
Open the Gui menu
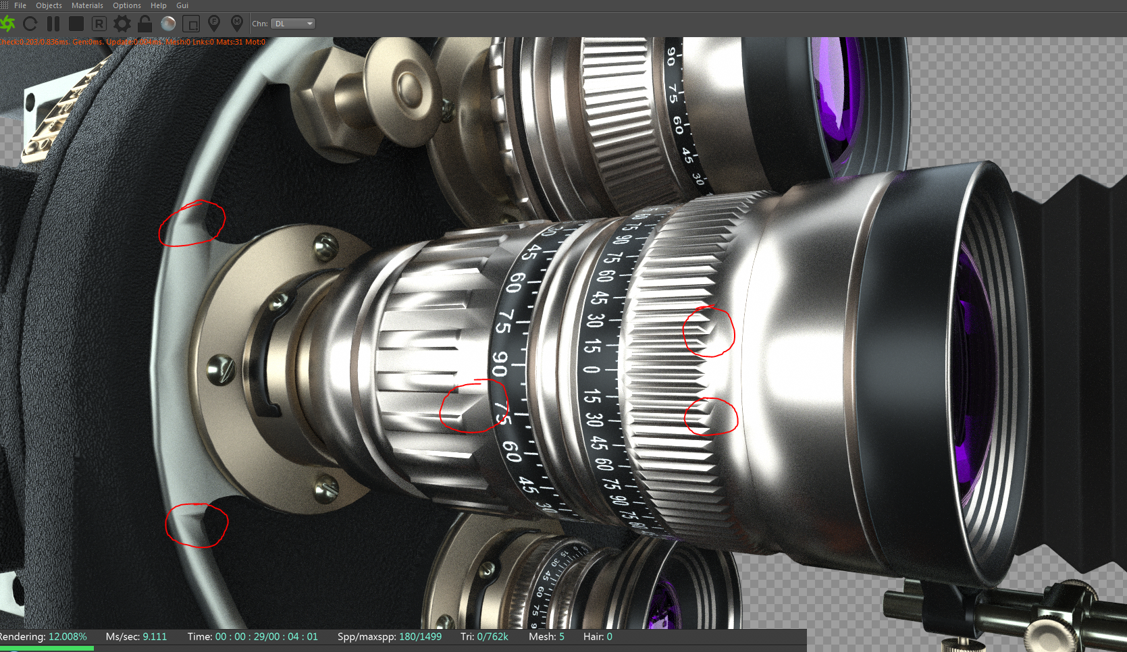tap(182, 5)
